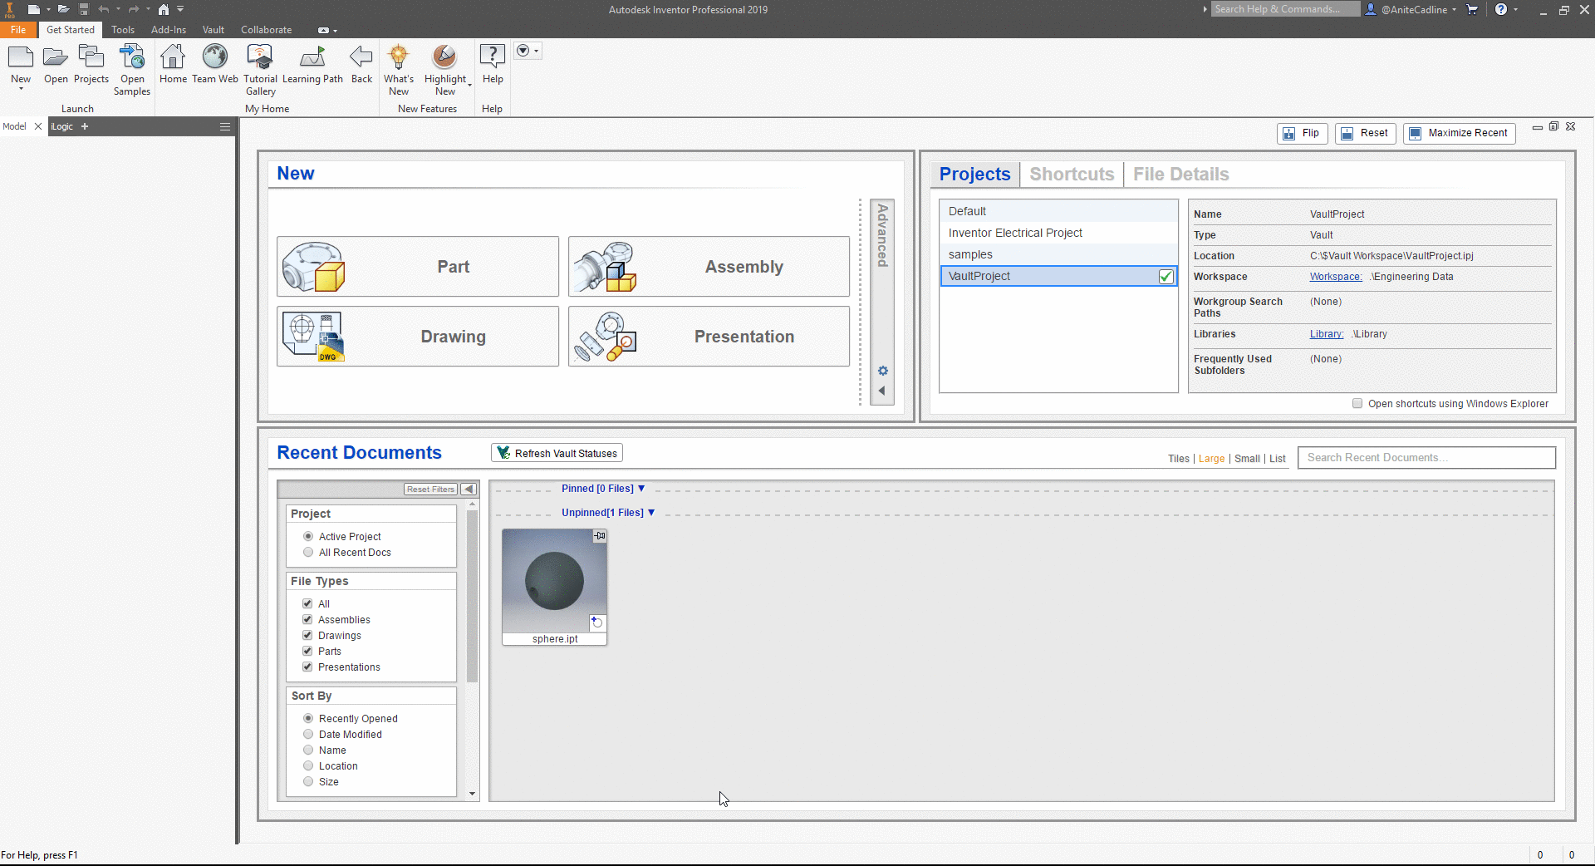Screen dimensions: 1595x866
Task: Open a new Drawing template
Action: click(x=417, y=336)
